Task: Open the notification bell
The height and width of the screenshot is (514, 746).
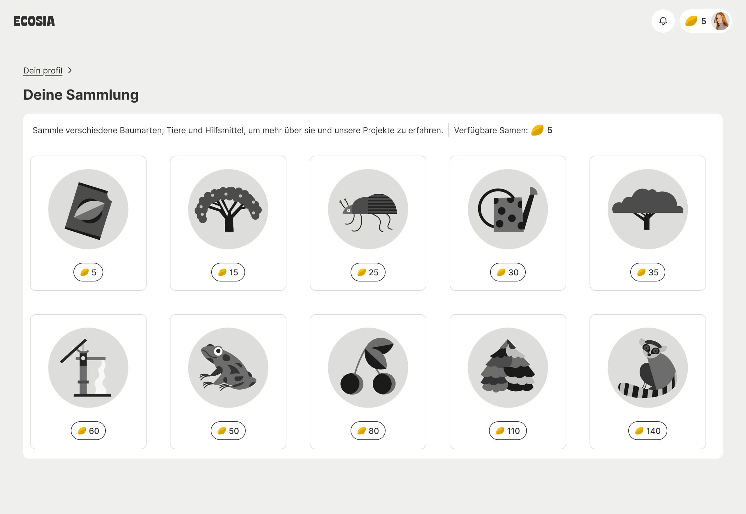Action: coord(663,21)
